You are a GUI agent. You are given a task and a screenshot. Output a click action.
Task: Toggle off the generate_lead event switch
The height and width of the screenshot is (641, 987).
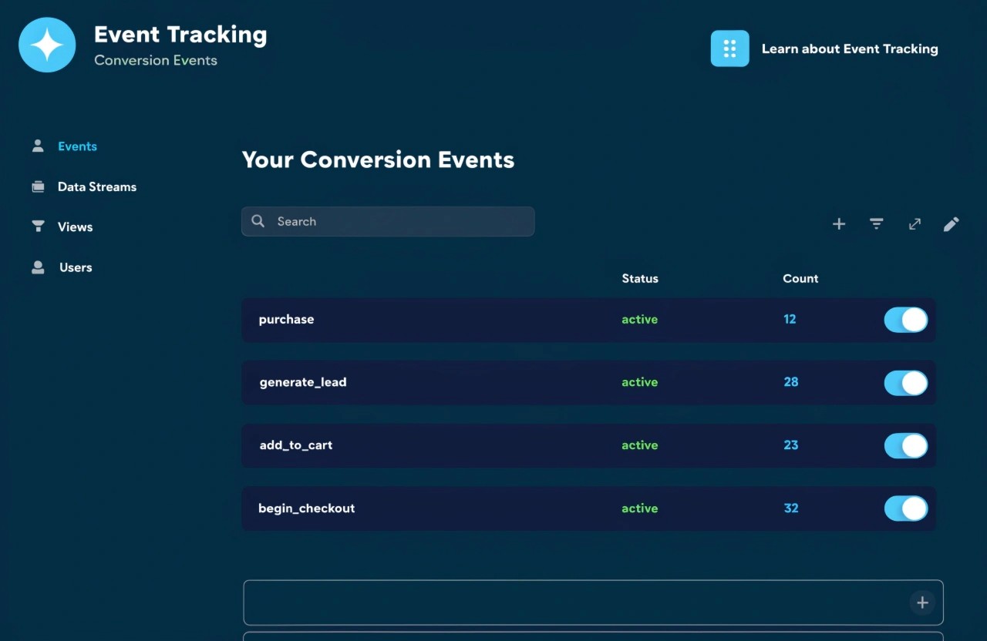coord(906,383)
